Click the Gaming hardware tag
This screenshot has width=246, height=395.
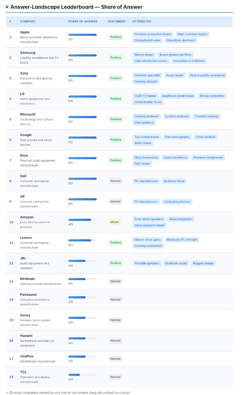coord(147,116)
